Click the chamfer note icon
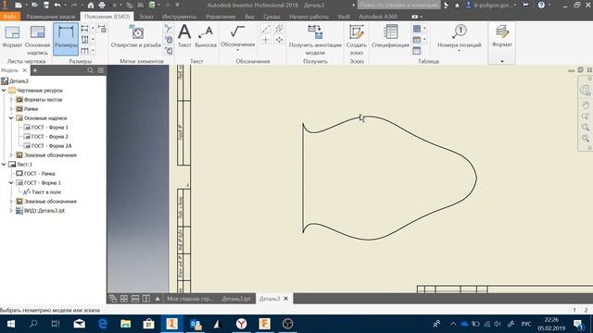Viewport: 593px width, 333px height. (x=169, y=29)
